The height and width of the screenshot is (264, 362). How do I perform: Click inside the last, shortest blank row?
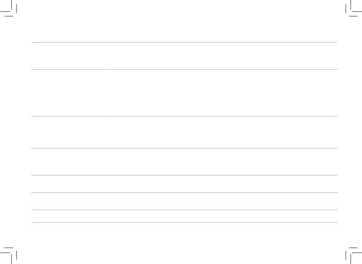[184, 216]
